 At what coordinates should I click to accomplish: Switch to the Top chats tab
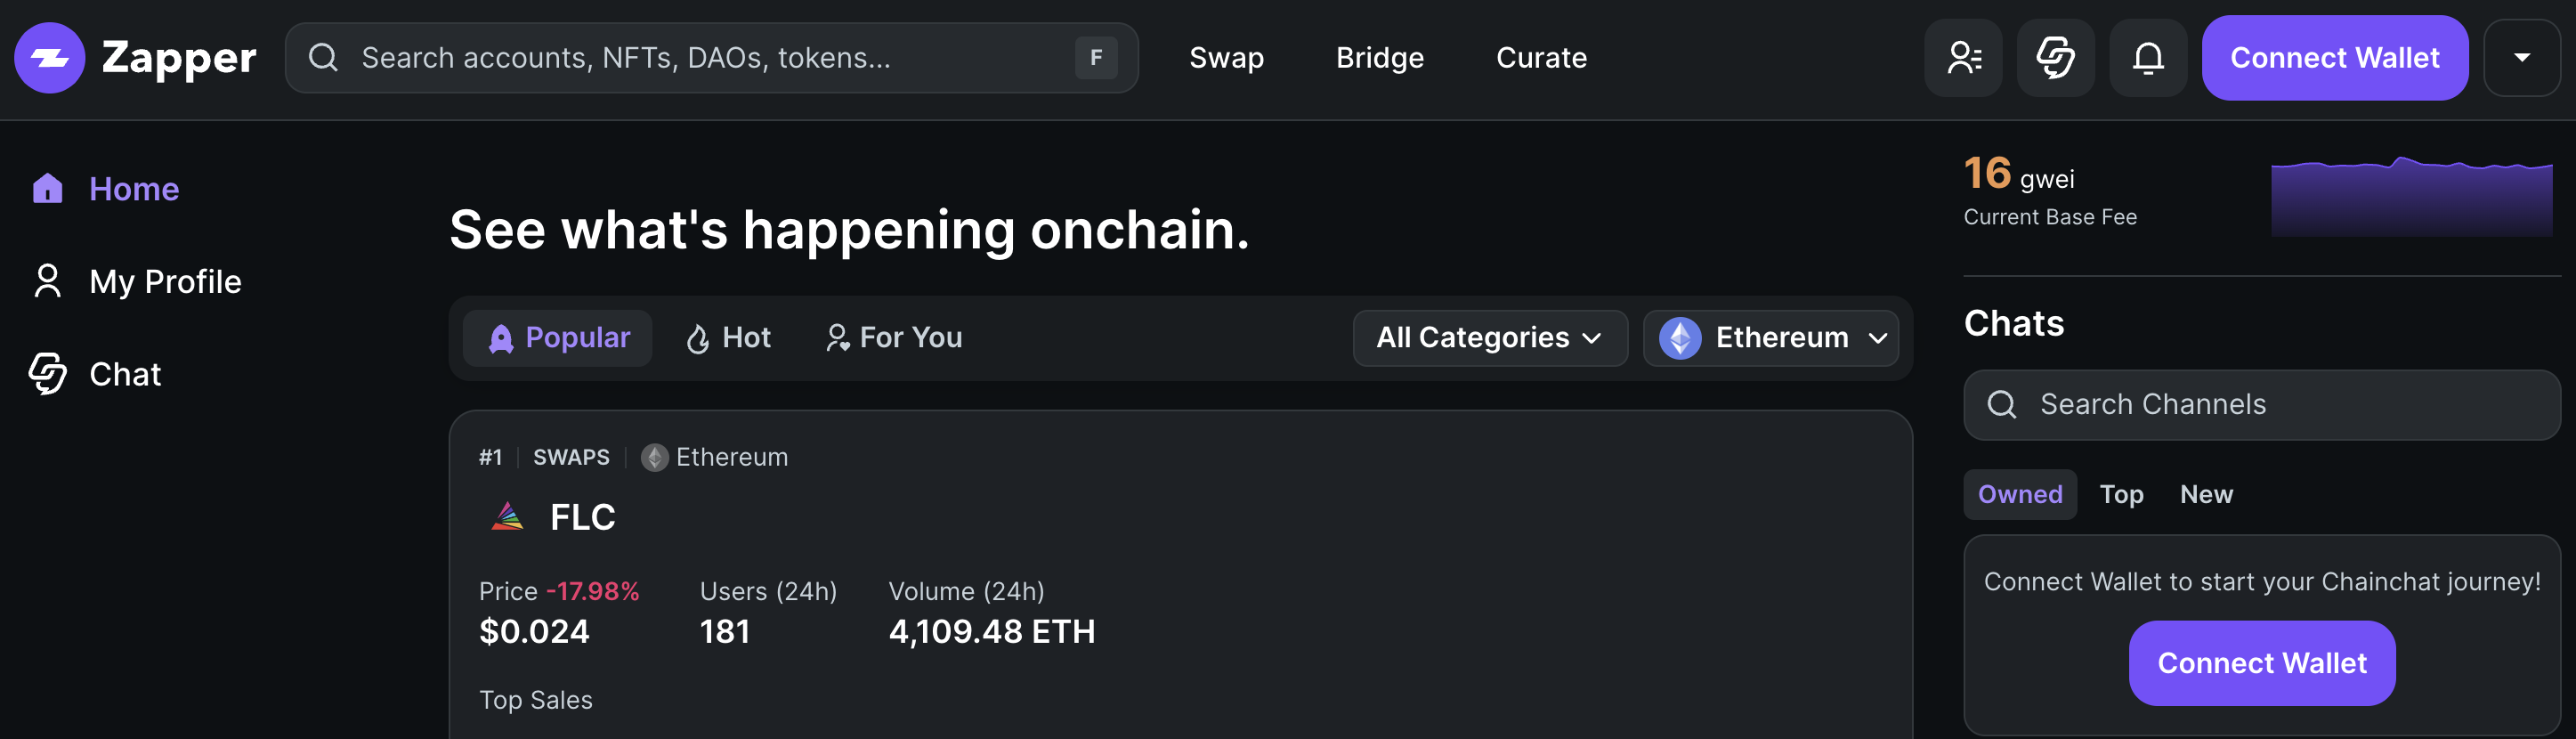point(2121,494)
